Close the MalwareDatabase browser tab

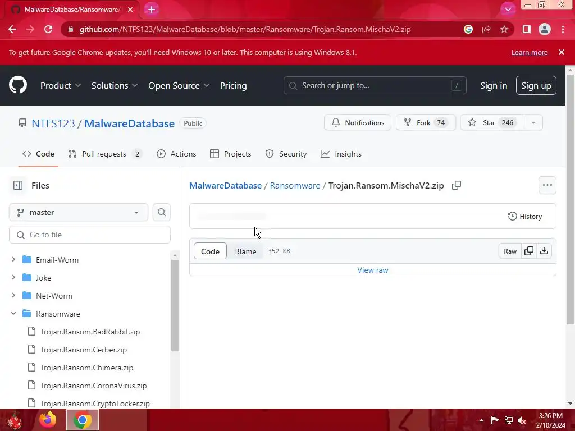click(130, 10)
